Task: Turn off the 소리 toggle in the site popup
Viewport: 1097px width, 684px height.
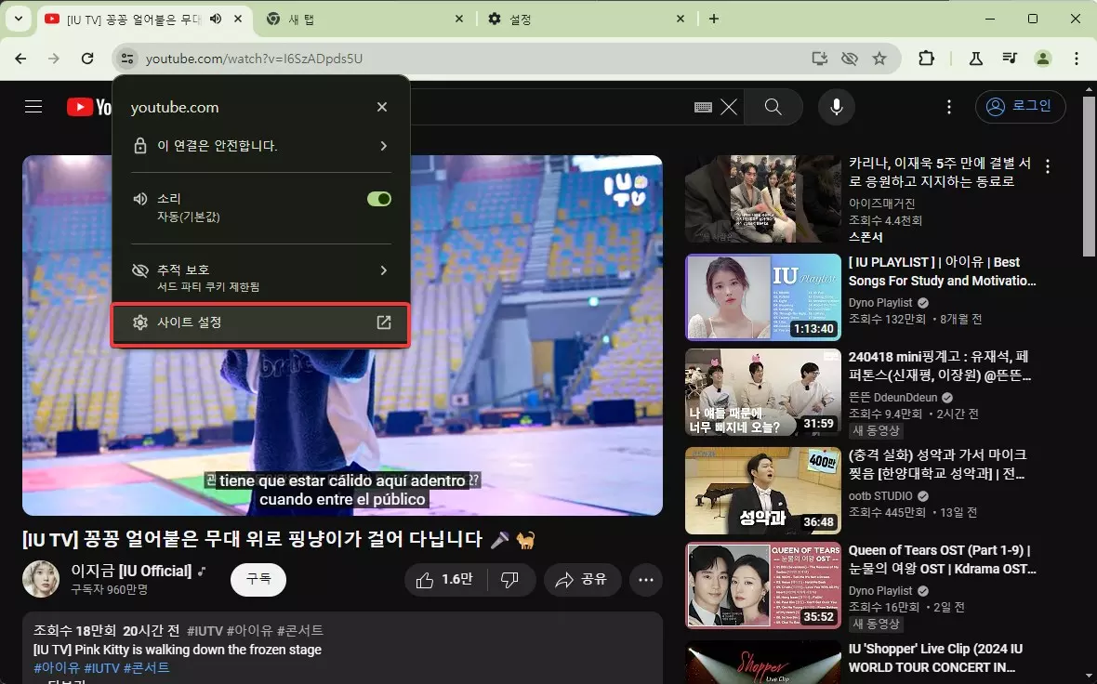Action: pyautogui.click(x=378, y=198)
